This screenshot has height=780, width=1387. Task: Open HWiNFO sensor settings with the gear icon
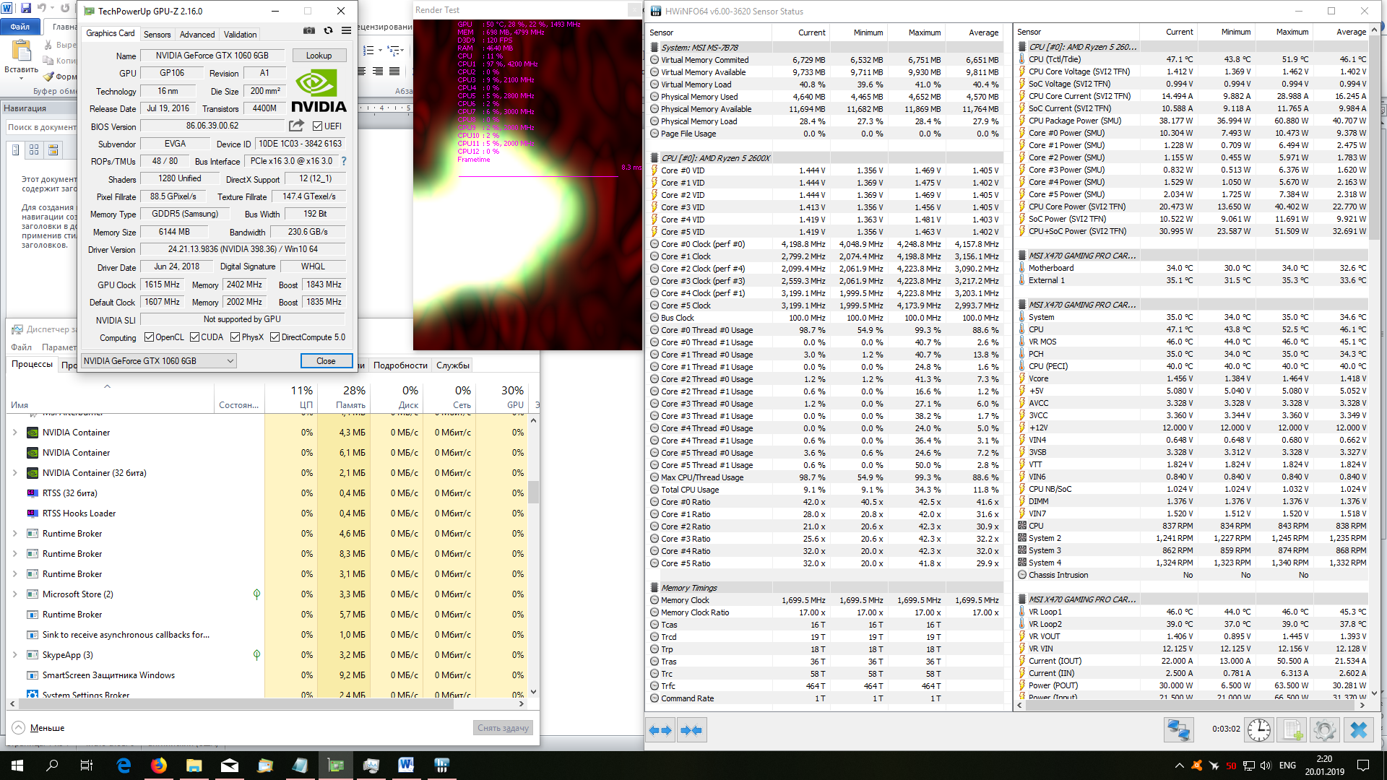coord(1325,729)
